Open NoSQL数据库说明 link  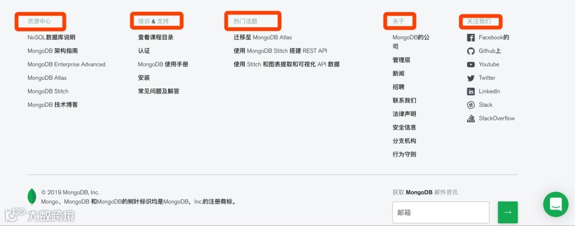click(x=51, y=37)
